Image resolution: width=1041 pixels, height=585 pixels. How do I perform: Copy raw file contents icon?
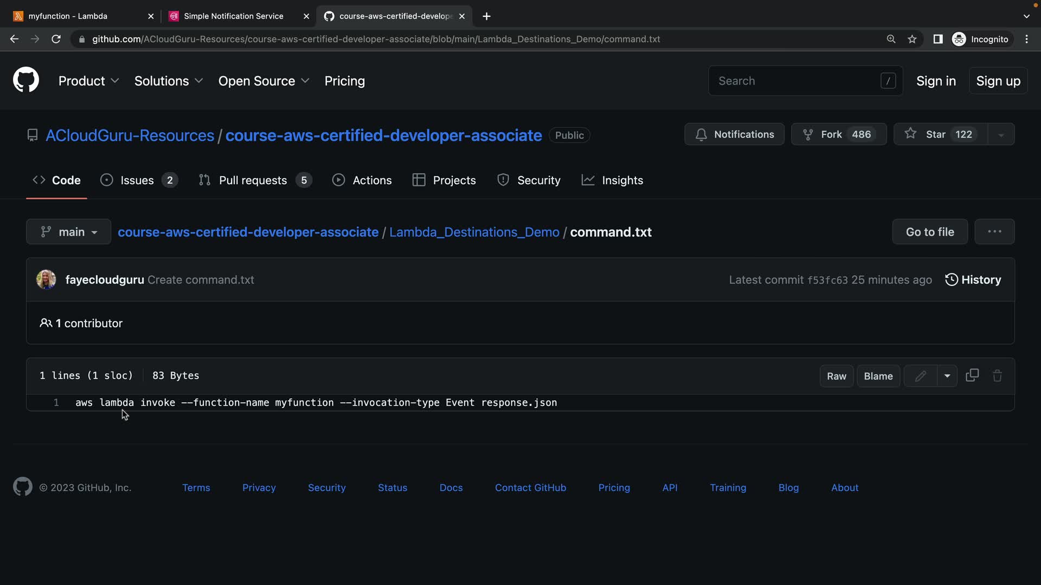972,375
